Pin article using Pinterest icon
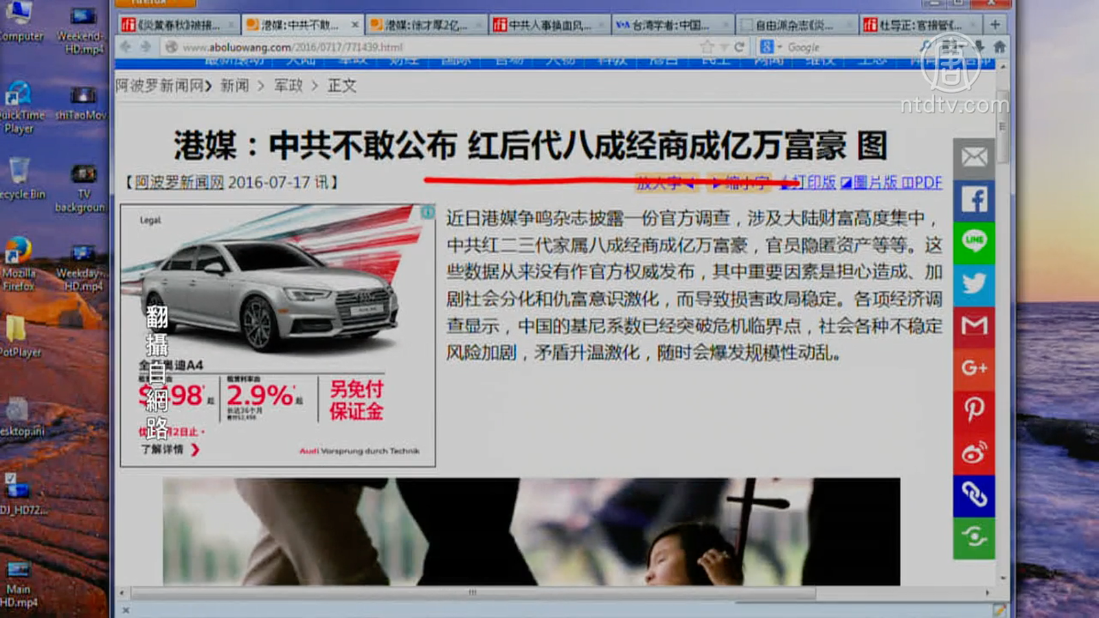The width and height of the screenshot is (1099, 618). click(973, 410)
